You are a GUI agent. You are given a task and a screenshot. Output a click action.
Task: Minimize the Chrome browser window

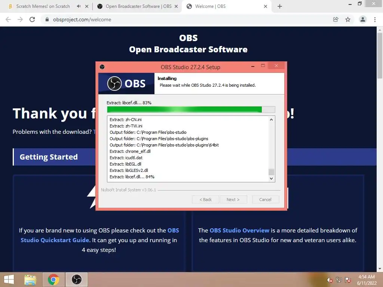(350, 4)
